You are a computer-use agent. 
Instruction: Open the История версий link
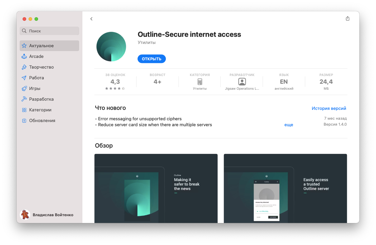pos(329,108)
